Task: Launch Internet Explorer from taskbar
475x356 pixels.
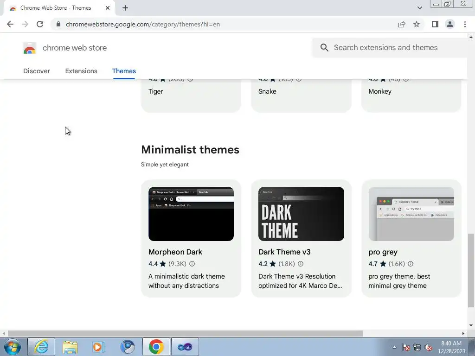Action: coord(41,347)
